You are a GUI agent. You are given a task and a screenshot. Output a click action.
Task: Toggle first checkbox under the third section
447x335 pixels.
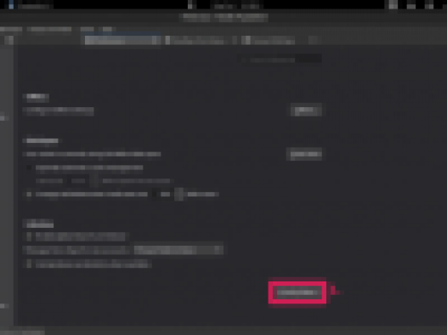[x=29, y=236]
